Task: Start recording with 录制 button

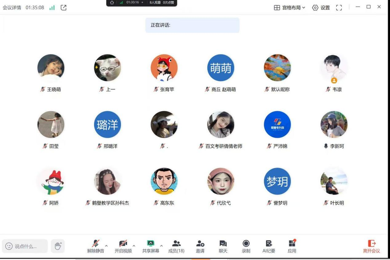Action: coord(246,246)
